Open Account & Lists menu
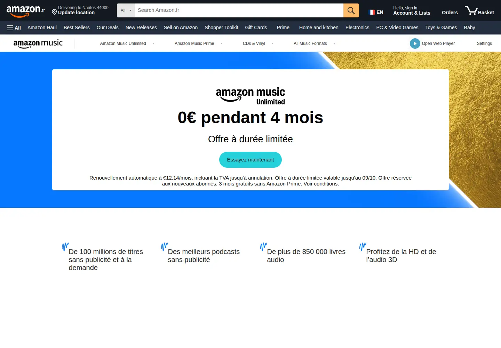This screenshot has height=348, width=501. [x=412, y=10]
